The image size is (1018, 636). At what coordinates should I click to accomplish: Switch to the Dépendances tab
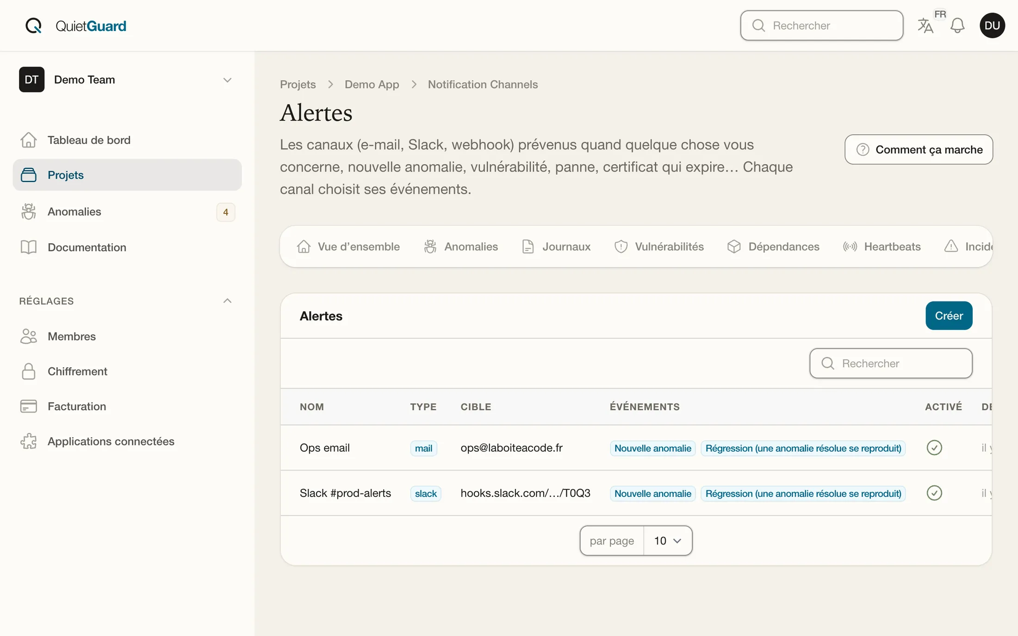point(773,247)
